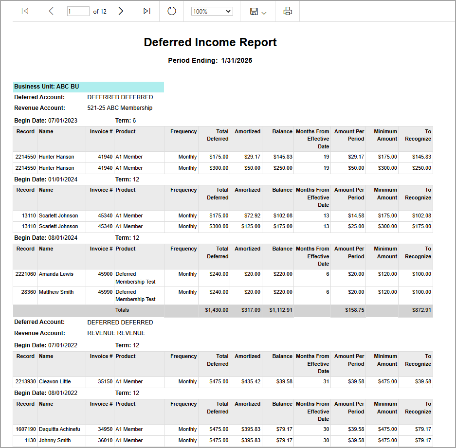
Task: Select the '521-25 ABC Membership' revenue account
Action: (120, 108)
